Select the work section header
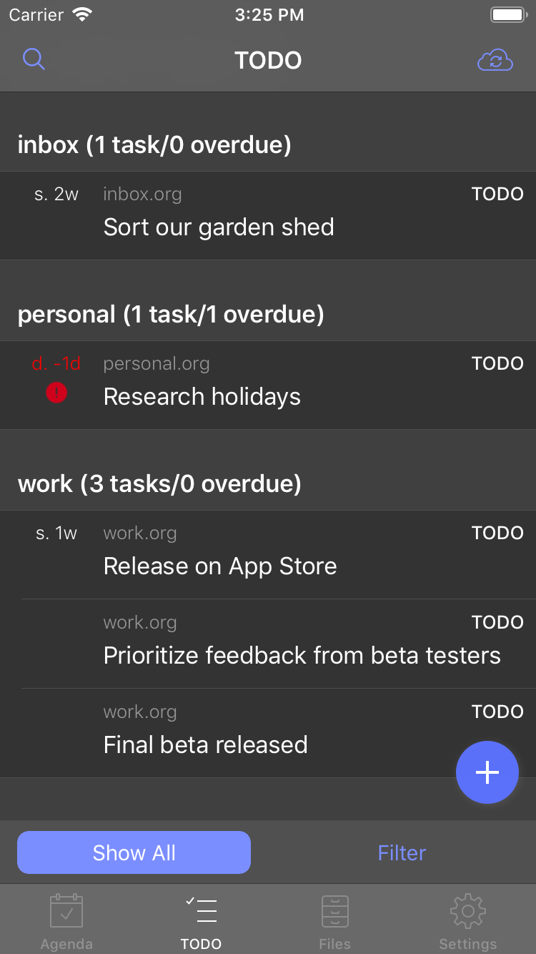The image size is (536, 954). pos(268,483)
